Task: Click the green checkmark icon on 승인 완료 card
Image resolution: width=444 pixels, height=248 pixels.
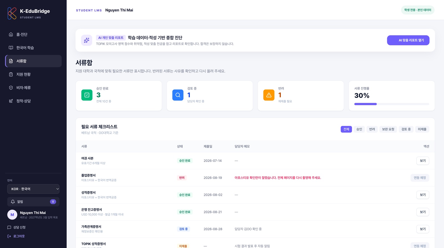Action: (x=87, y=95)
